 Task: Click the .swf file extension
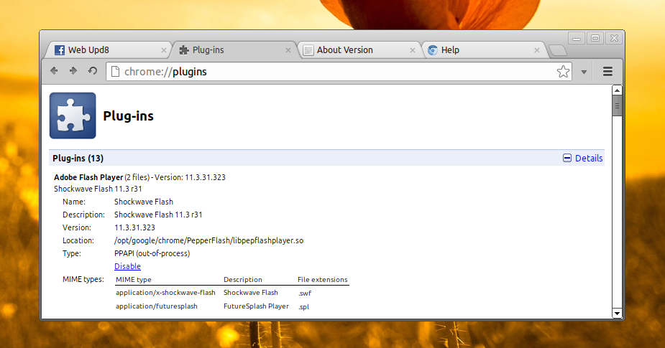click(305, 293)
